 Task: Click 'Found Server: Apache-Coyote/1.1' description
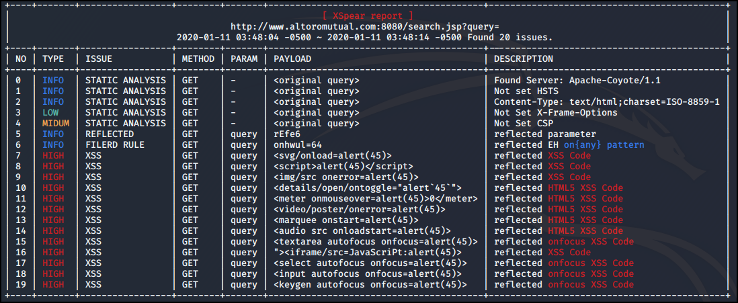[577, 81]
